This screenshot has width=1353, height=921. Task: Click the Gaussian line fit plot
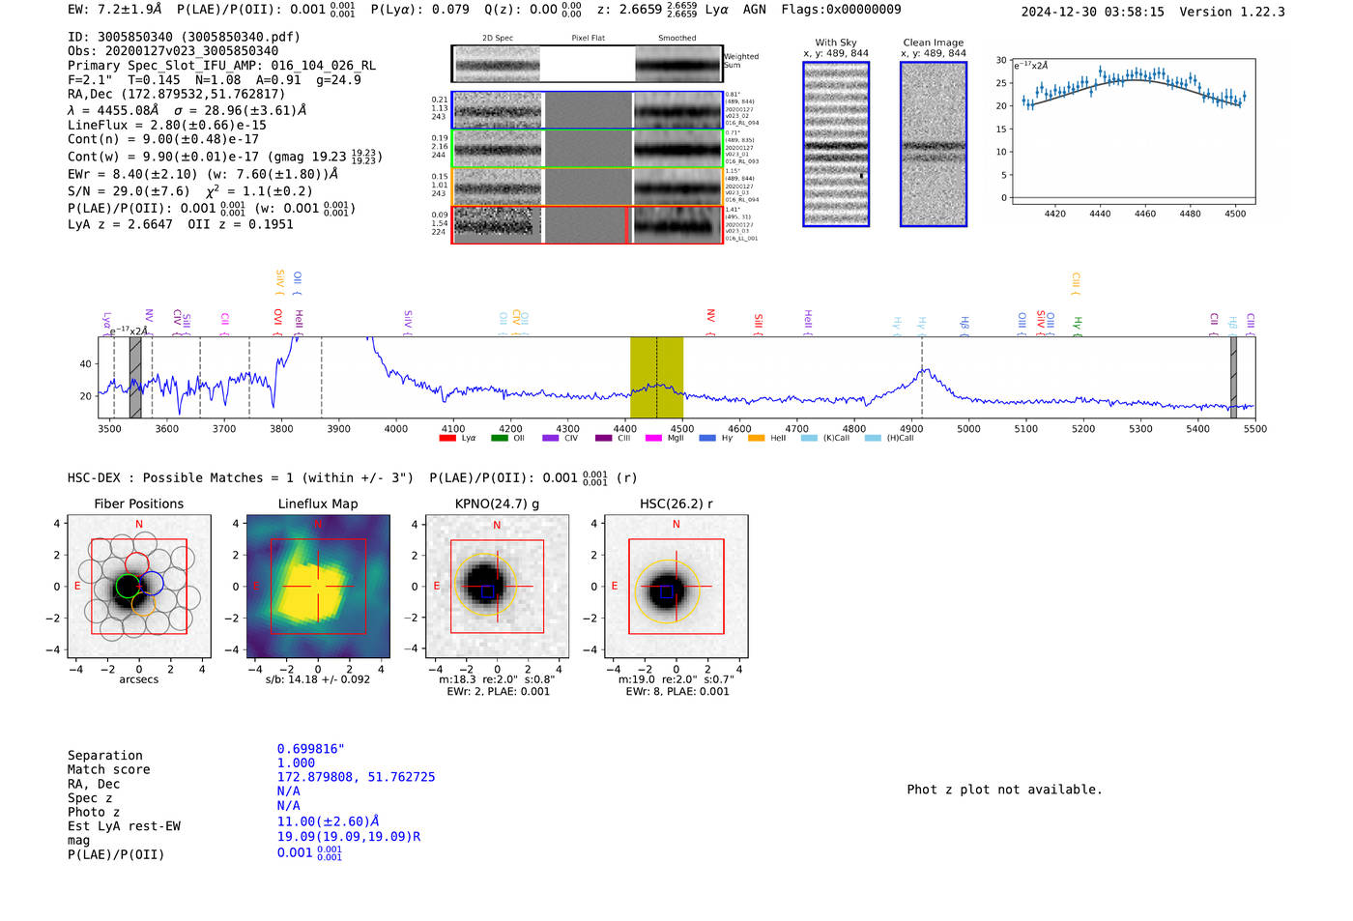click(1134, 131)
